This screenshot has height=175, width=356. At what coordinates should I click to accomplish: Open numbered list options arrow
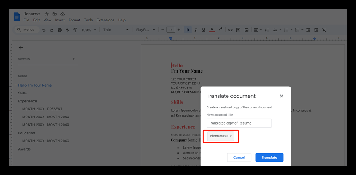tap(303, 30)
